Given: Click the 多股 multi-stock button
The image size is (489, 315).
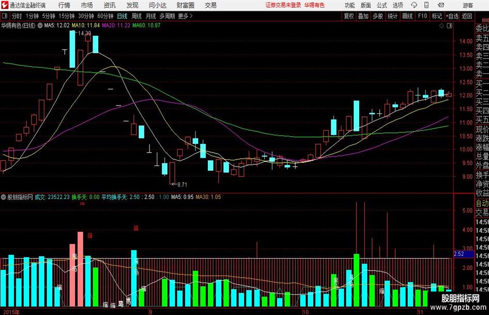Looking at the screenshot, I should coord(378,16).
